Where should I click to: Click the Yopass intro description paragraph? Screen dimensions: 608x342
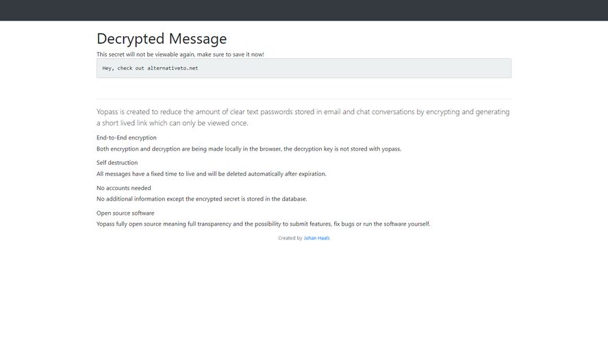coord(303,112)
